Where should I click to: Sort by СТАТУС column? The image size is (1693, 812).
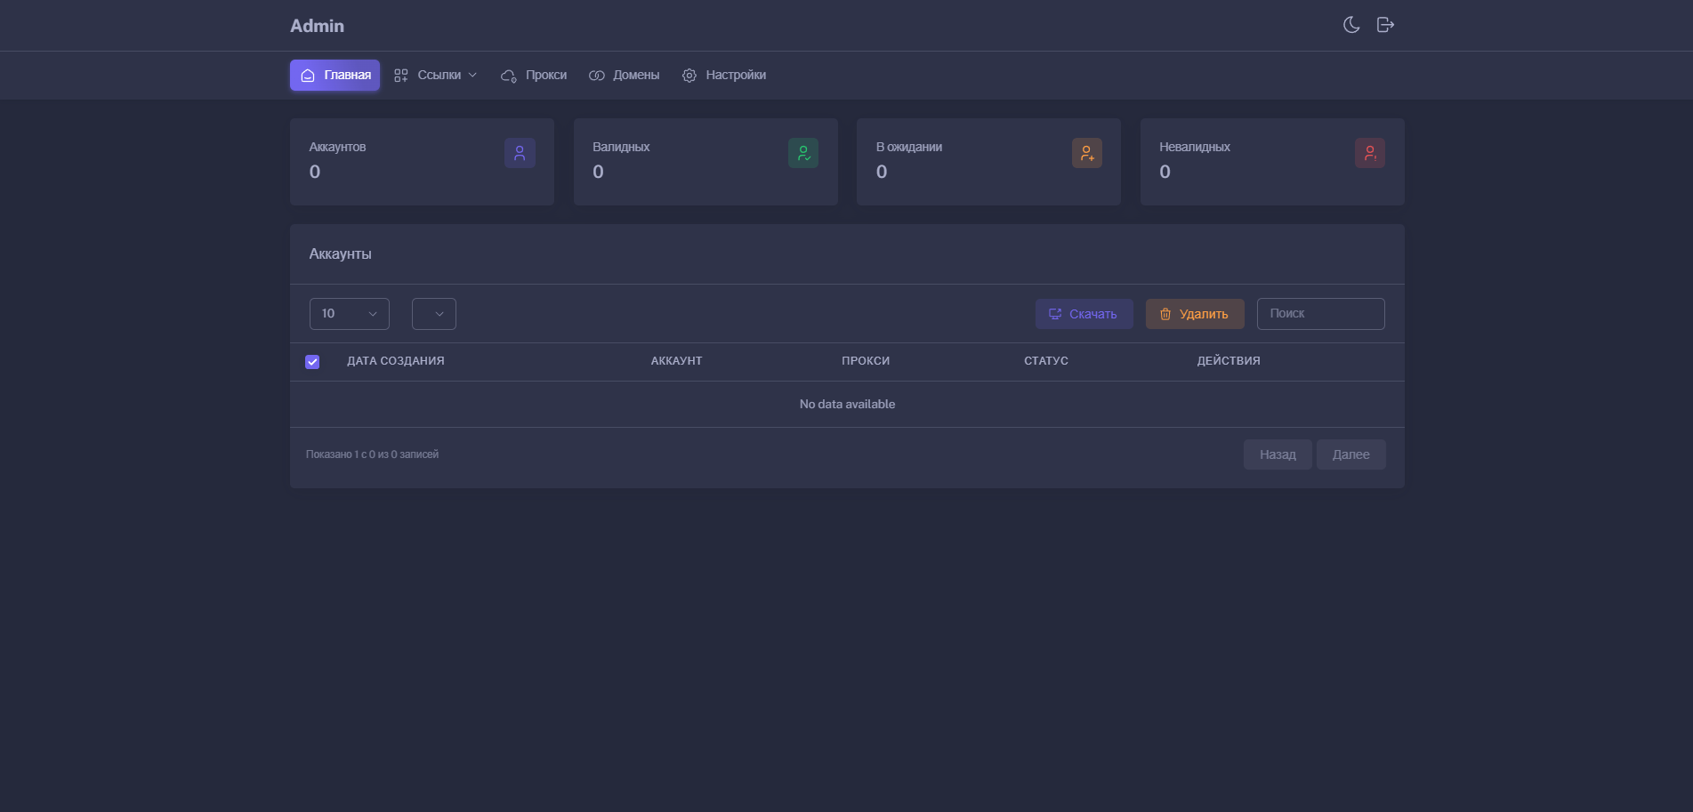[x=1046, y=361]
